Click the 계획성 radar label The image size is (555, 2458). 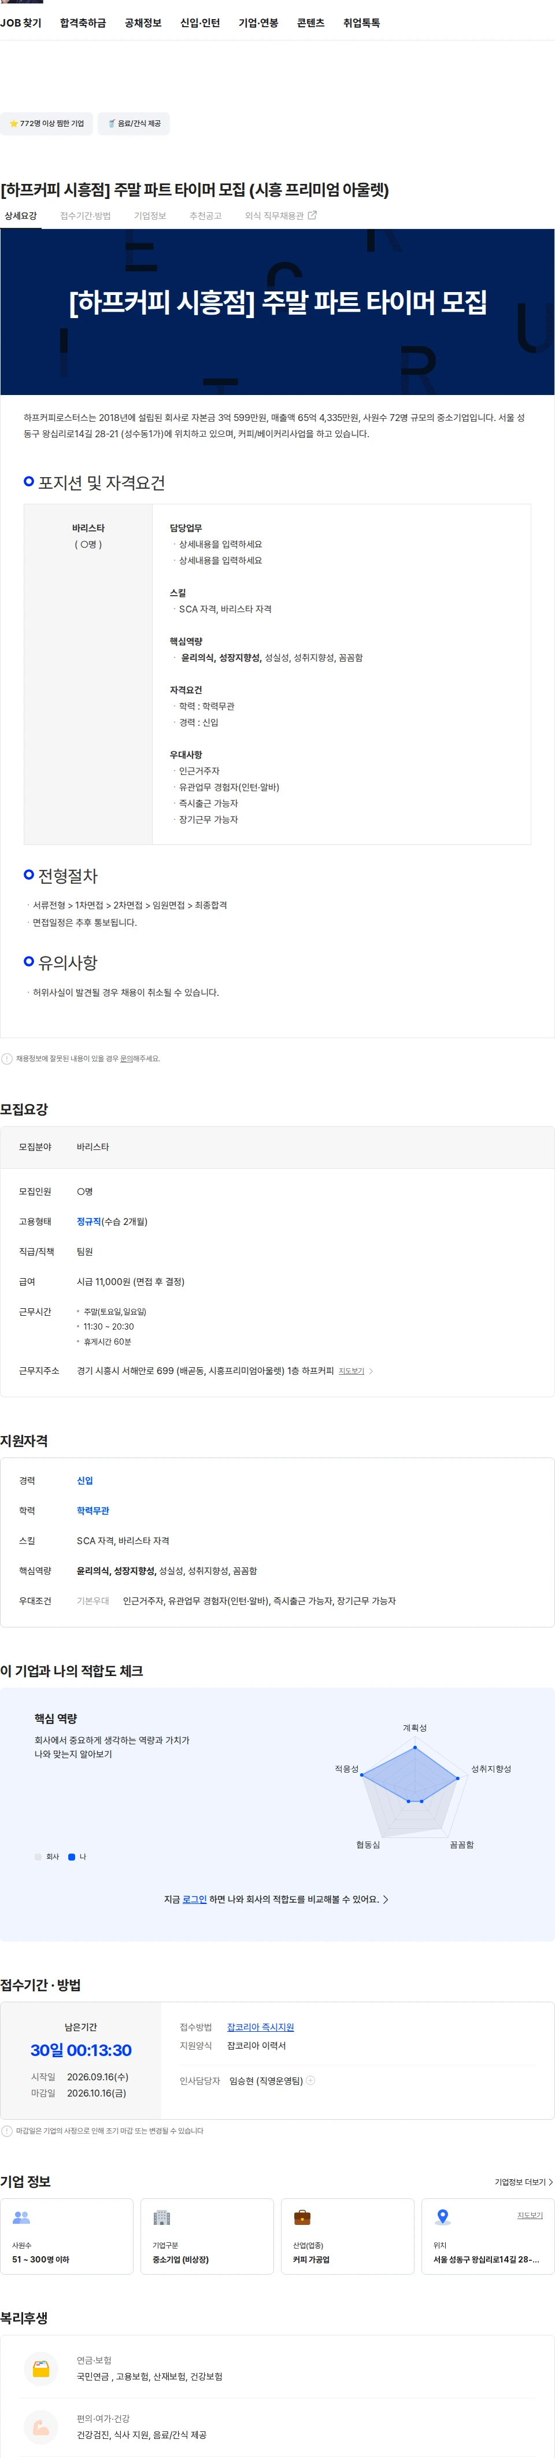pyautogui.click(x=415, y=1728)
